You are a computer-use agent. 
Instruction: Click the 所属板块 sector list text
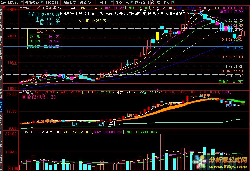[125, 14]
